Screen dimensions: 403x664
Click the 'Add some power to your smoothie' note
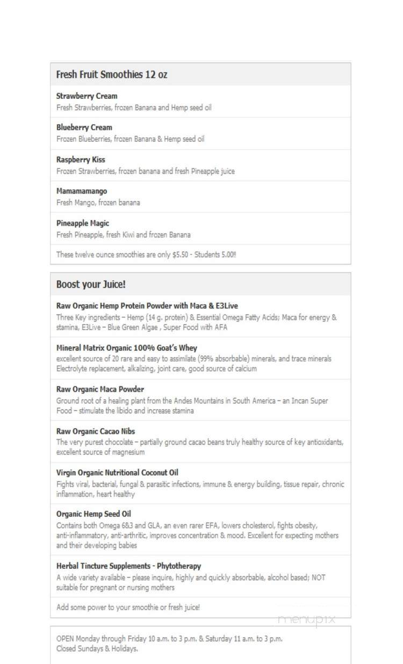tap(128, 608)
